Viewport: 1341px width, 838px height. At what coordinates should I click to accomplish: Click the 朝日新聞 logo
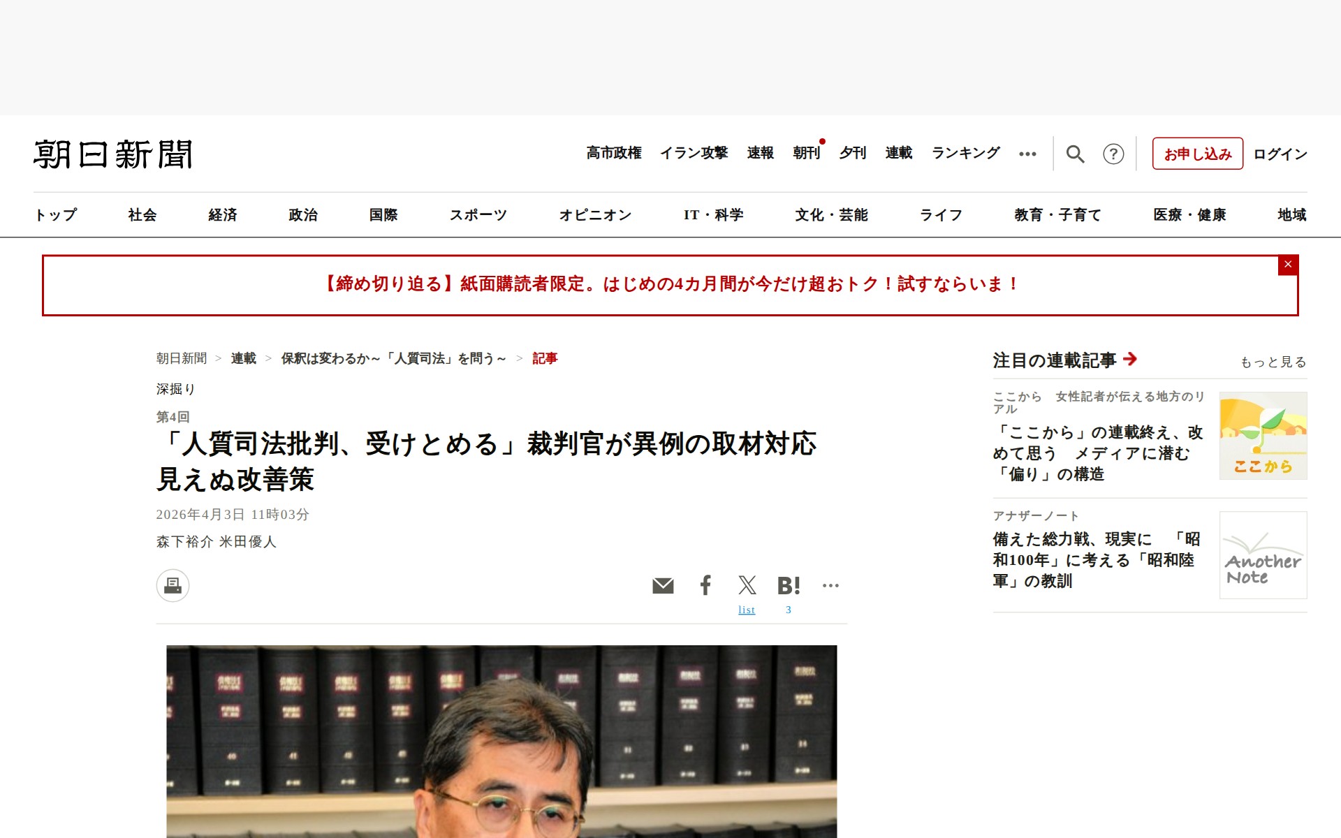[x=113, y=154]
